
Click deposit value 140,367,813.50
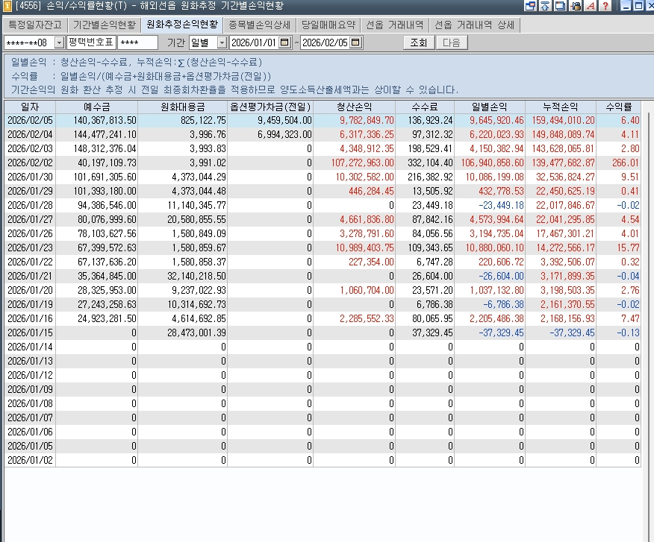click(105, 120)
